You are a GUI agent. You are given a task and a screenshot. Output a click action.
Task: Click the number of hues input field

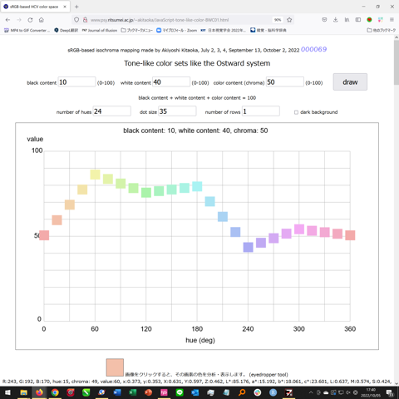(x=111, y=111)
